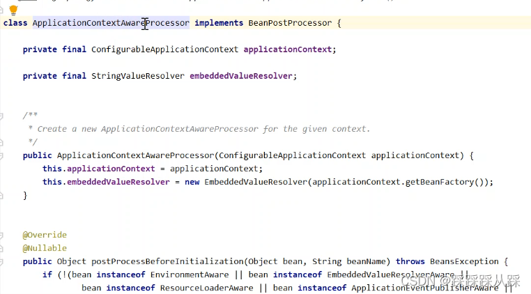Screen dimensions: 531x294
Task: Click this.applicationContext assignment target
Action: click(98, 169)
